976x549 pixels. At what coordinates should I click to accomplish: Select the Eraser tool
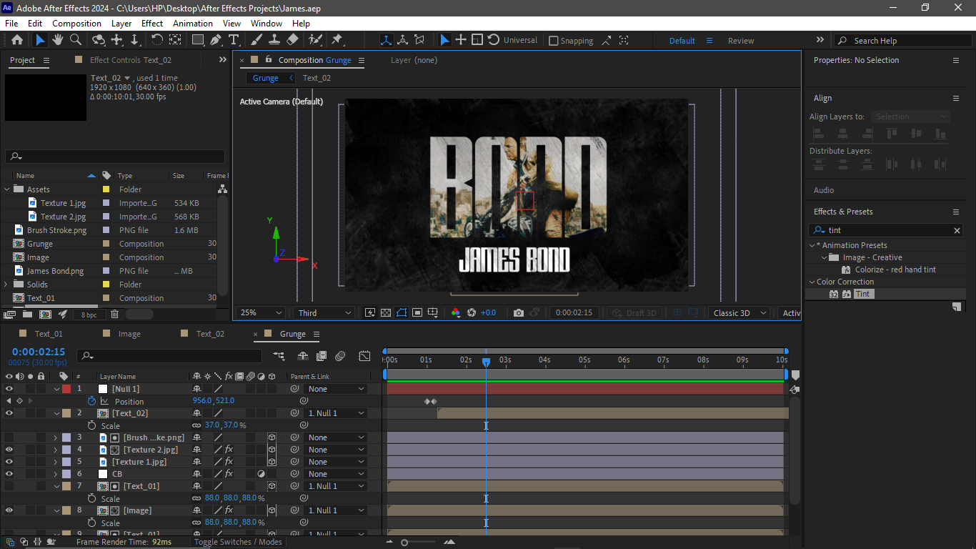click(292, 40)
